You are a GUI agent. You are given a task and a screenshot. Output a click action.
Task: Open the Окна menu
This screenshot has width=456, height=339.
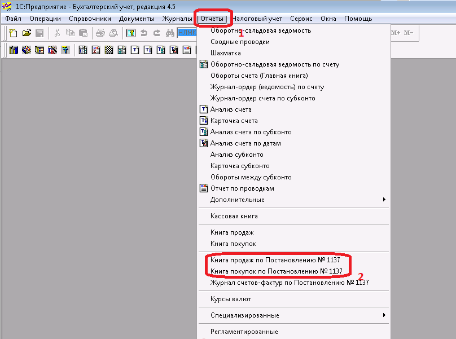(328, 19)
